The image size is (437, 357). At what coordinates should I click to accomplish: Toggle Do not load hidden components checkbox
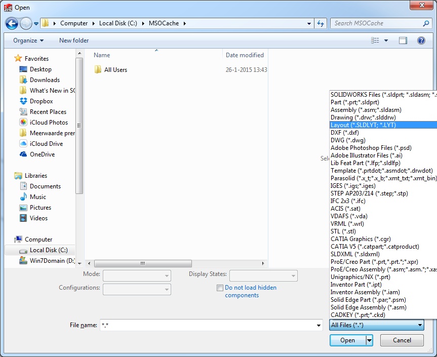pyautogui.click(x=220, y=288)
